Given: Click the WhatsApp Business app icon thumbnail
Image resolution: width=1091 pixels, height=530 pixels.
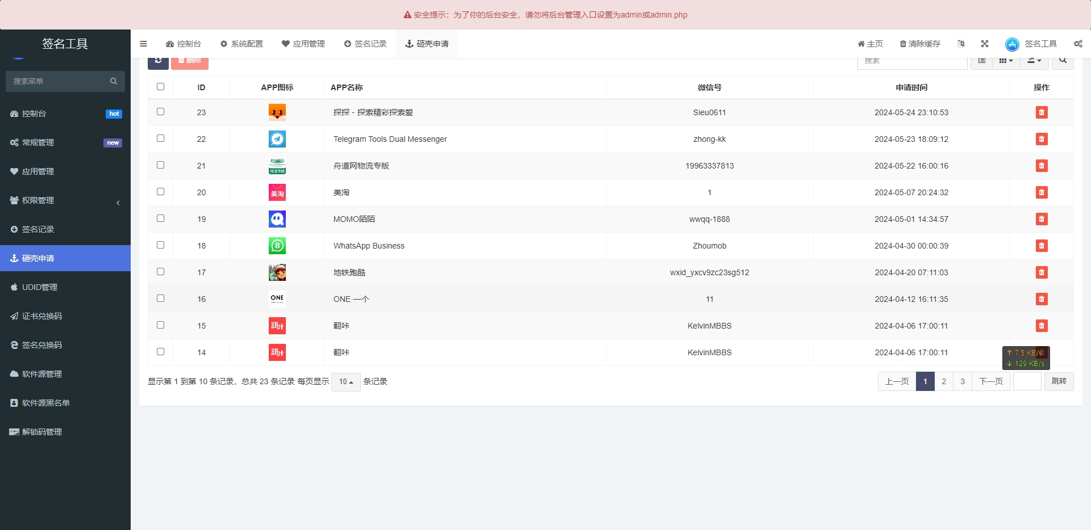Looking at the screenshot, I should click(277, 246).
